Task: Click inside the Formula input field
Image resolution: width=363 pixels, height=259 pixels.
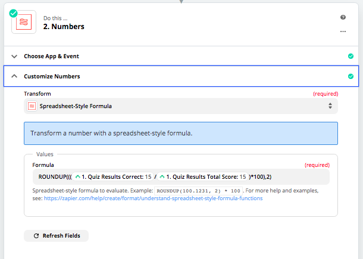Action: click(181, 177)
